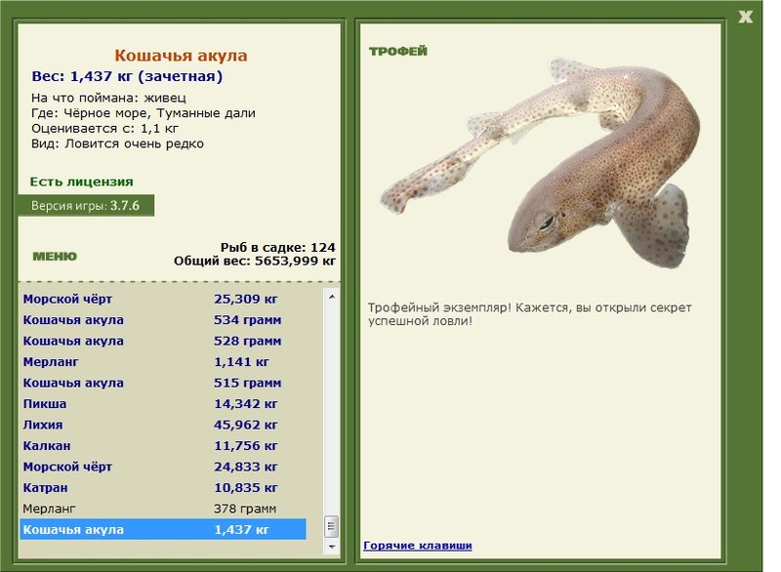Select Морской чёрт 25,309 кг row
The height and width of the screenshot is (572, 781).
point(163,299)
